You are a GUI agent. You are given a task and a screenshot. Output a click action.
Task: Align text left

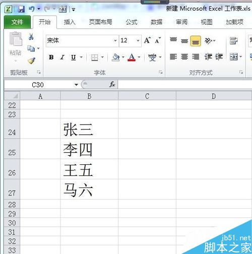pyautogui.click(x=173, y=57)
